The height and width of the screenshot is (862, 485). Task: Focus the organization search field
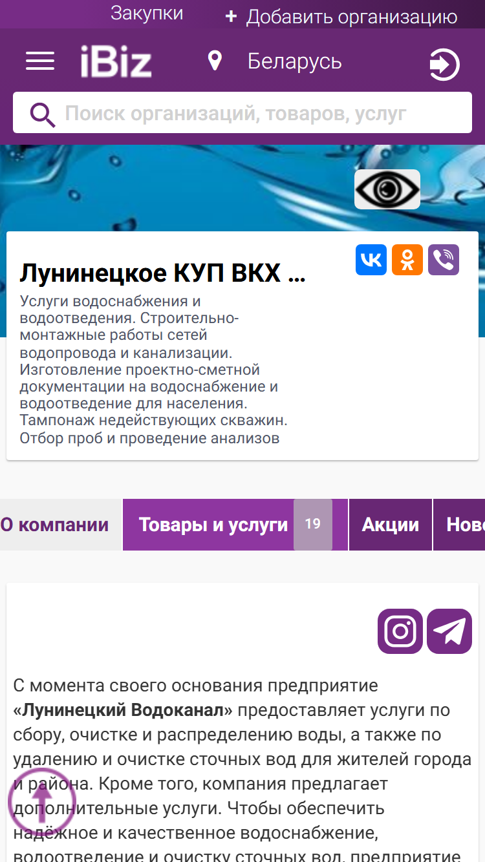[242, 113]
